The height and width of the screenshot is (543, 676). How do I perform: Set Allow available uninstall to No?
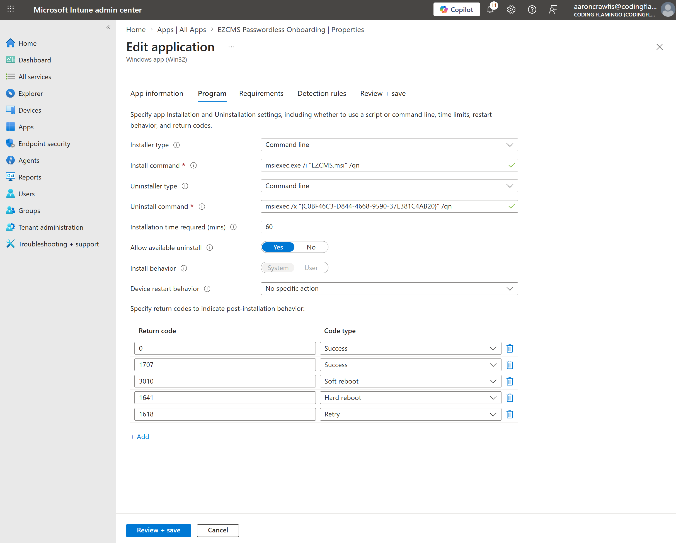coord(311,247)
